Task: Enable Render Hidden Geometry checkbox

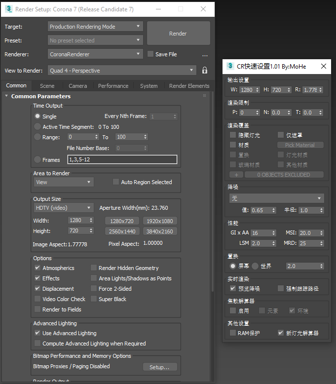Action: pyautogui.click(x=94, y=268)
